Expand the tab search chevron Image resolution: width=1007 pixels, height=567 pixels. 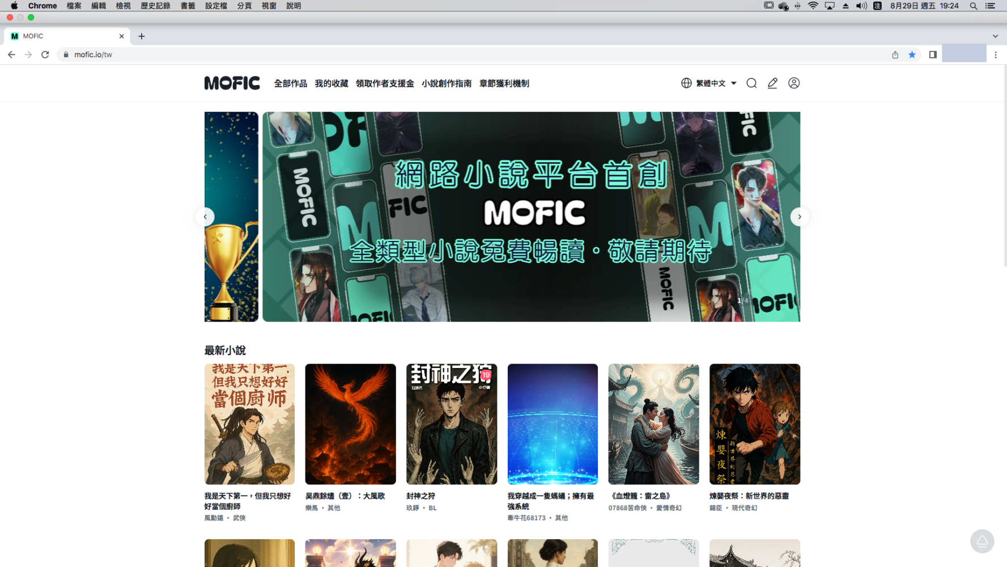coord(995,36)
